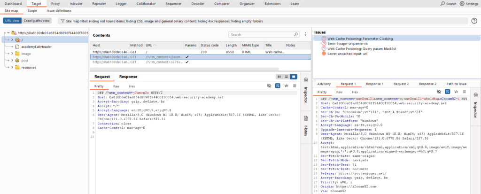The width and height of the screenshot is (481, 194).
Task: Open the Response 1 tab in Issues
Action: point(375,84)
